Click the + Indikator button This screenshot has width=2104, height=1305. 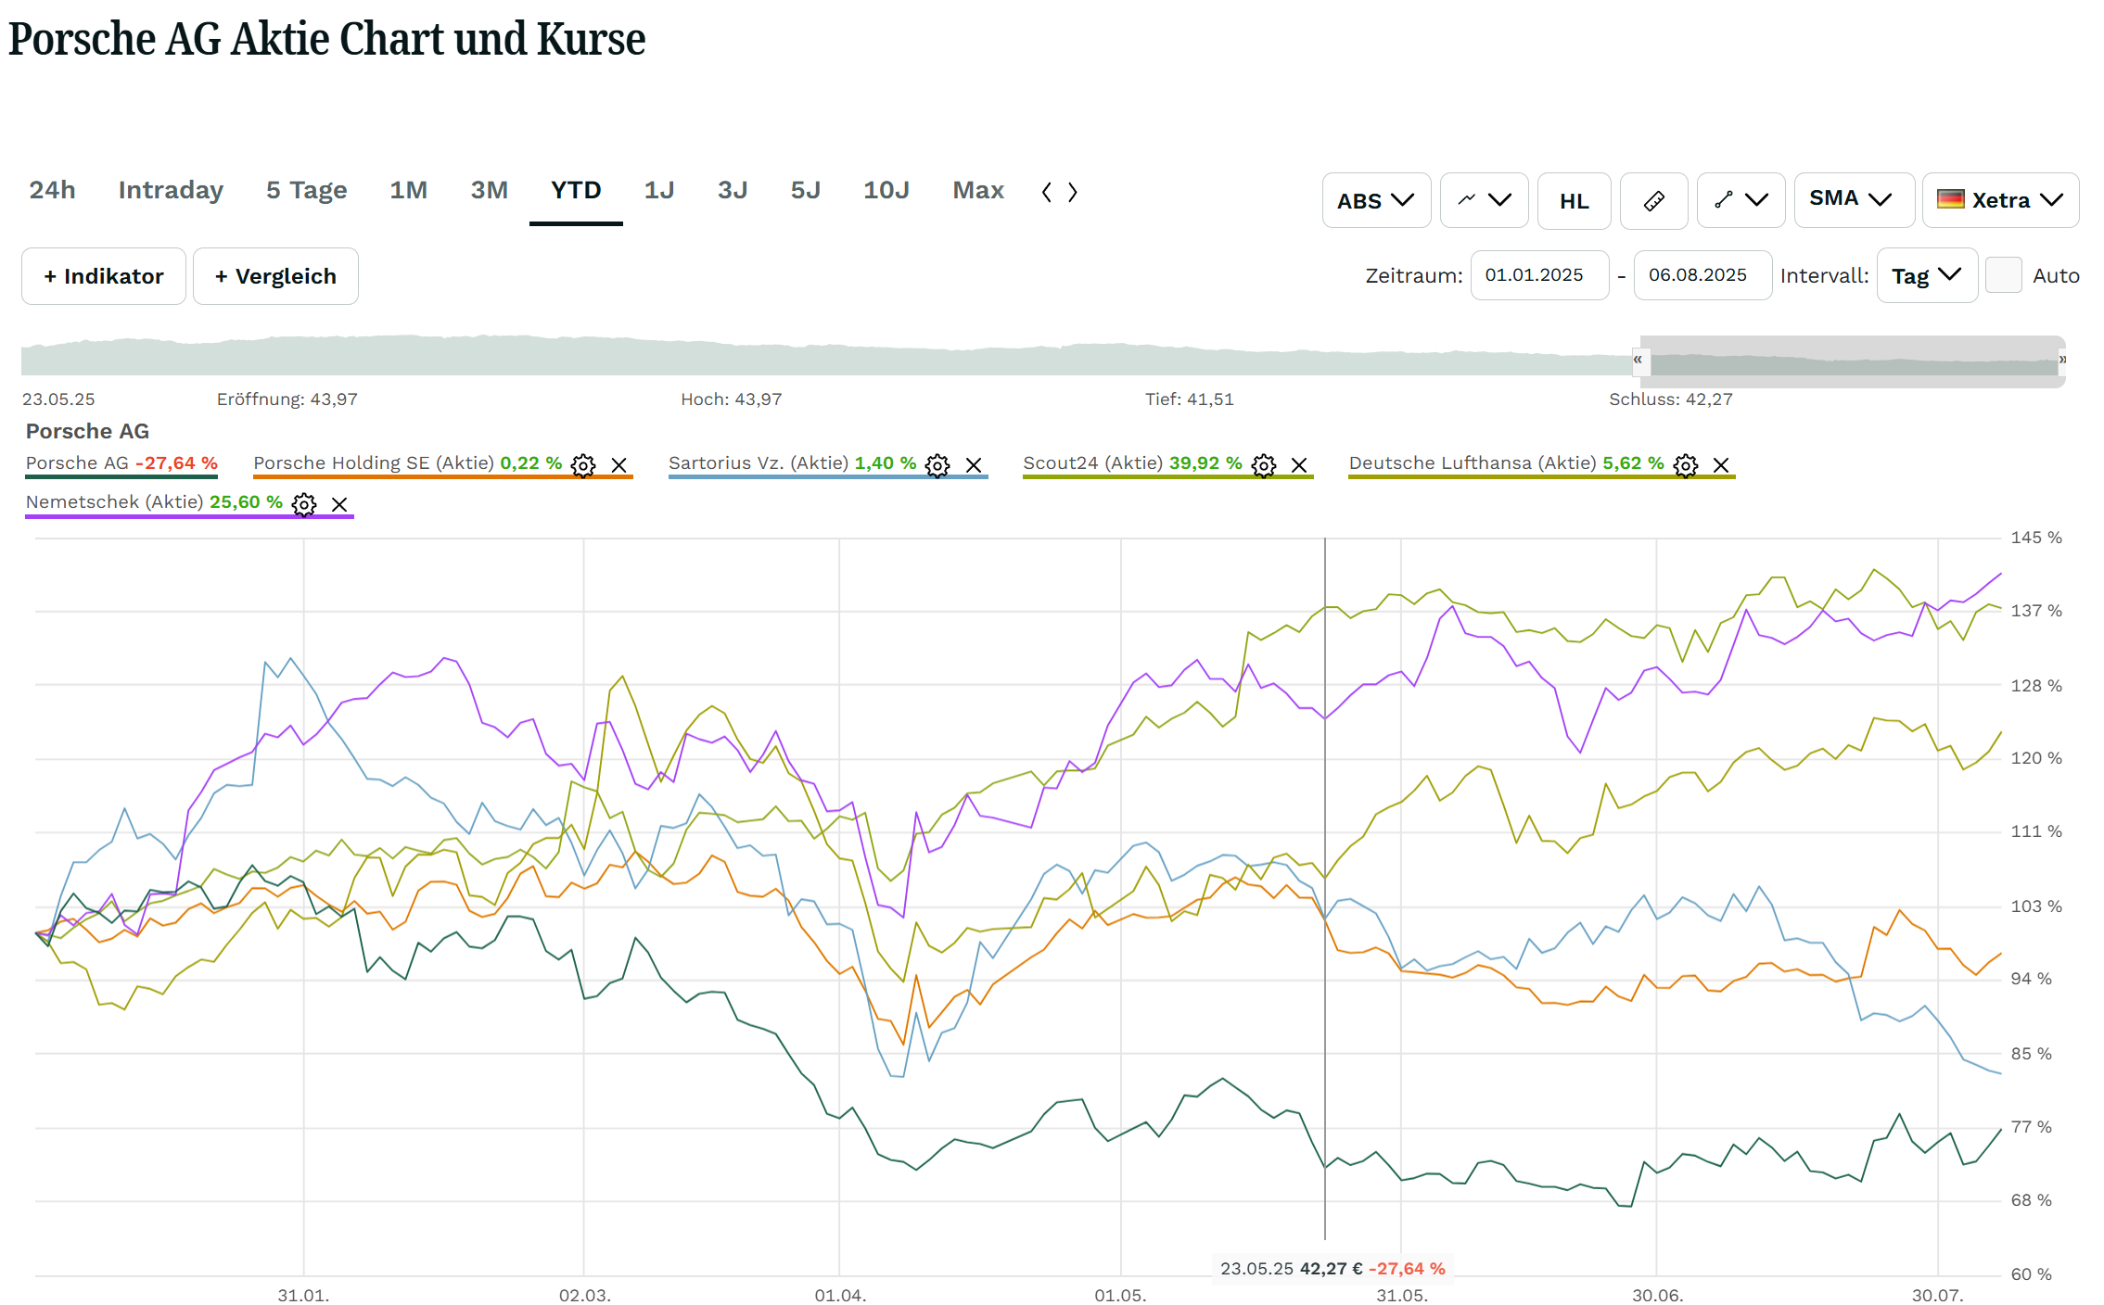point(104,276)
